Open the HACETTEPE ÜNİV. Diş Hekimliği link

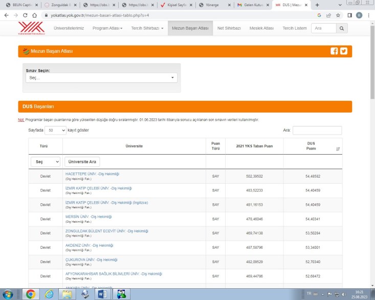pyautogui.click(x=92, y=174)
